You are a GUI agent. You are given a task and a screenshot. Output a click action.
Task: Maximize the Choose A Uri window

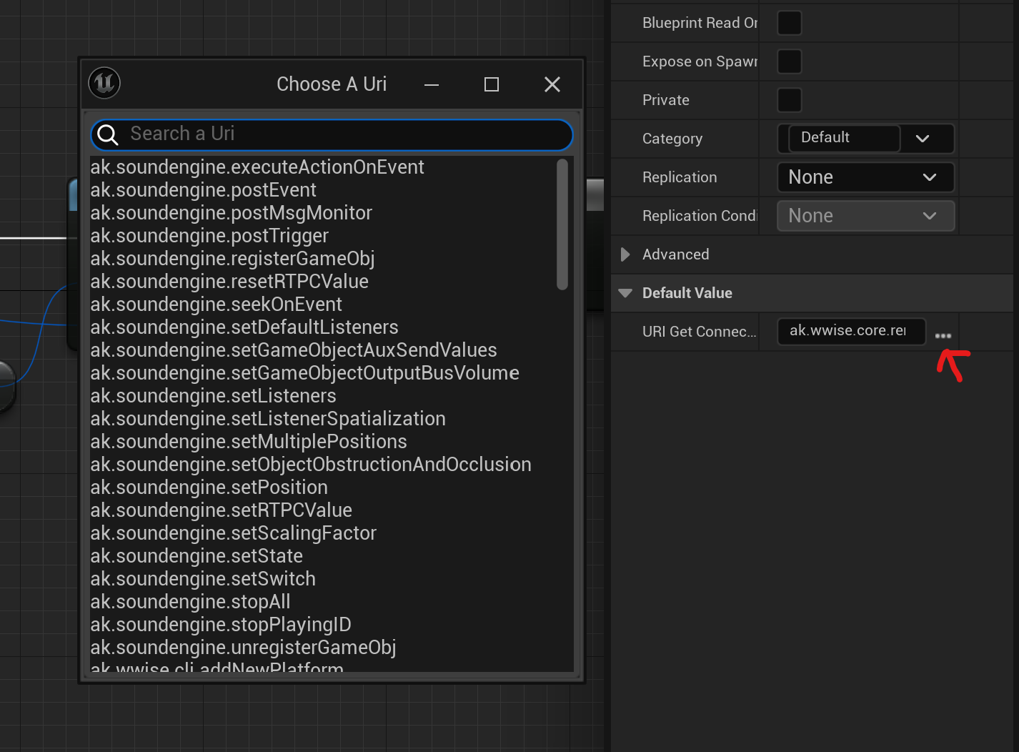point(492,84)
